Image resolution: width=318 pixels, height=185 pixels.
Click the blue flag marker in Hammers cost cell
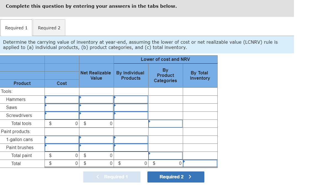point(45,97)
